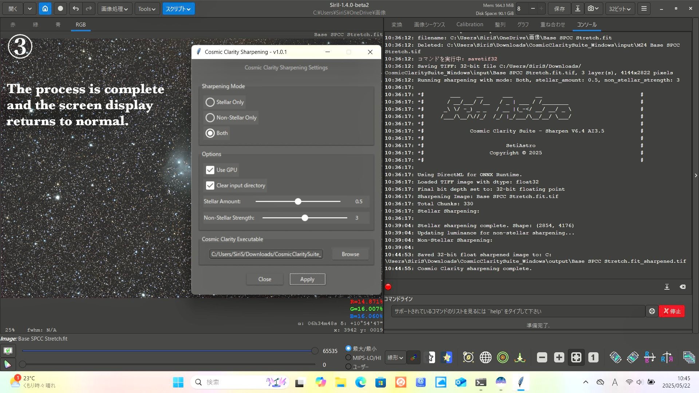This screenshot has height=393, width=699.
Task: Click zoom to fit icon
Action: point(576,358)
